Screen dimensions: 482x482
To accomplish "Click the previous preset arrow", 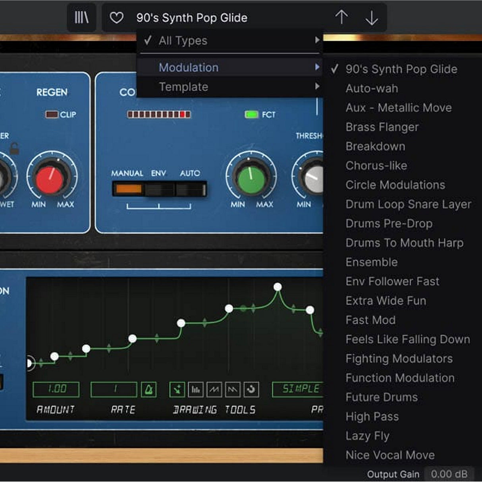I will (x=341, y=17).
